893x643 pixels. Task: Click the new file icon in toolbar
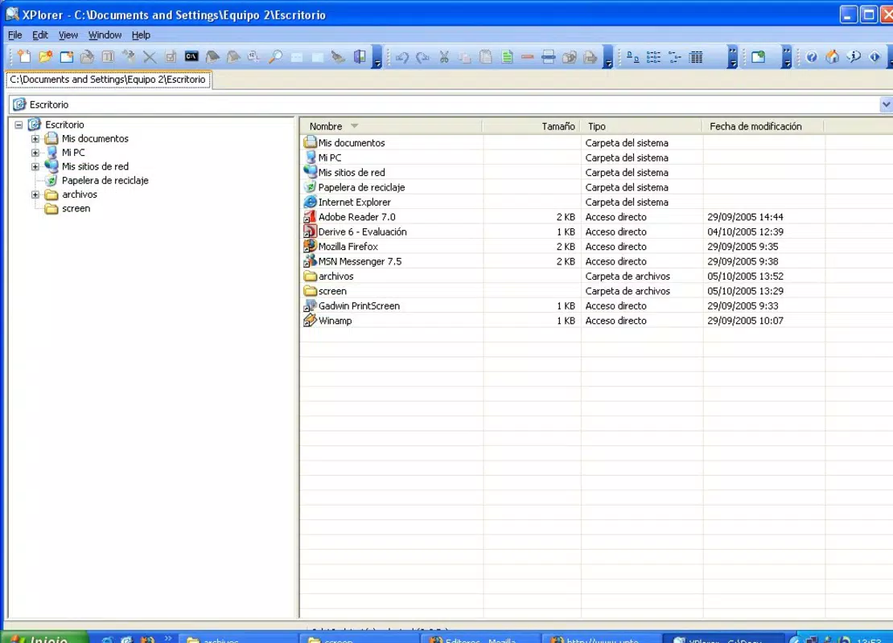(24, 56)
